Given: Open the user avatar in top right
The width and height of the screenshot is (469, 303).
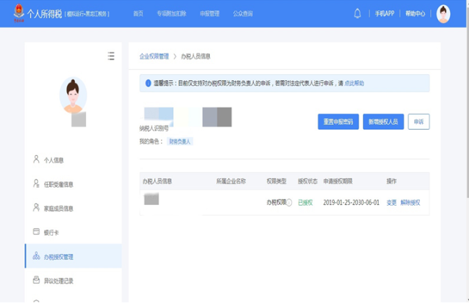Looking at the screenshot, I should click(x=443, y=14).
